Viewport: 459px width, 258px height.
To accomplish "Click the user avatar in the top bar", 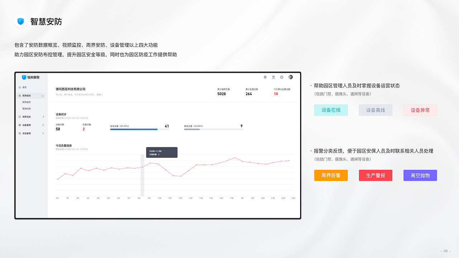I will (x=290, y=77).
